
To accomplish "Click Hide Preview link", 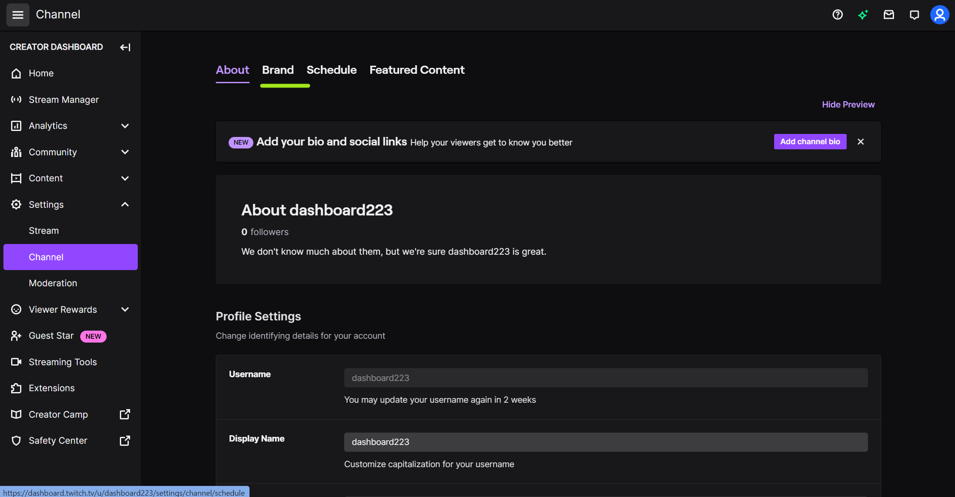I will (848, 104).
